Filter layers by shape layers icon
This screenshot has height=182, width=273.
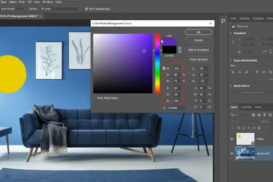(270, 115)
